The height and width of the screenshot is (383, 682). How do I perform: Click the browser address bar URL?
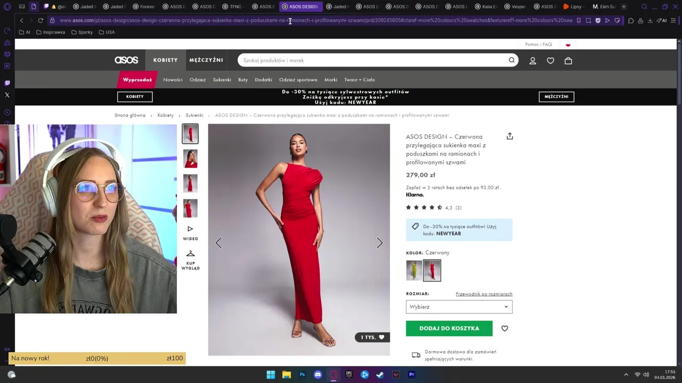316,20
